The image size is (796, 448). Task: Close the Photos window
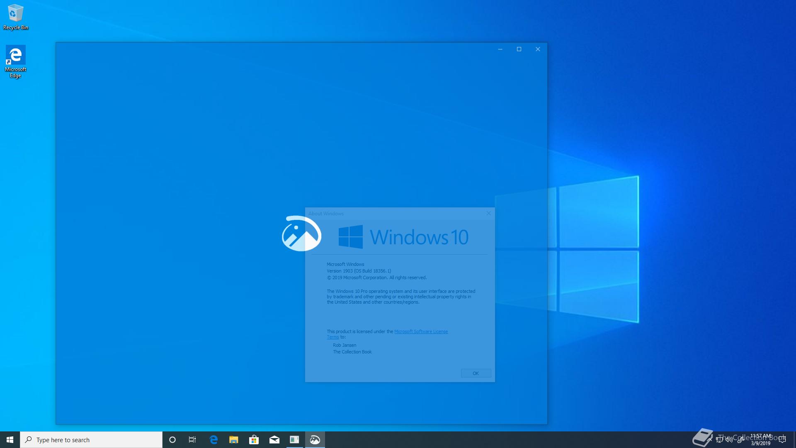[538, 49]
